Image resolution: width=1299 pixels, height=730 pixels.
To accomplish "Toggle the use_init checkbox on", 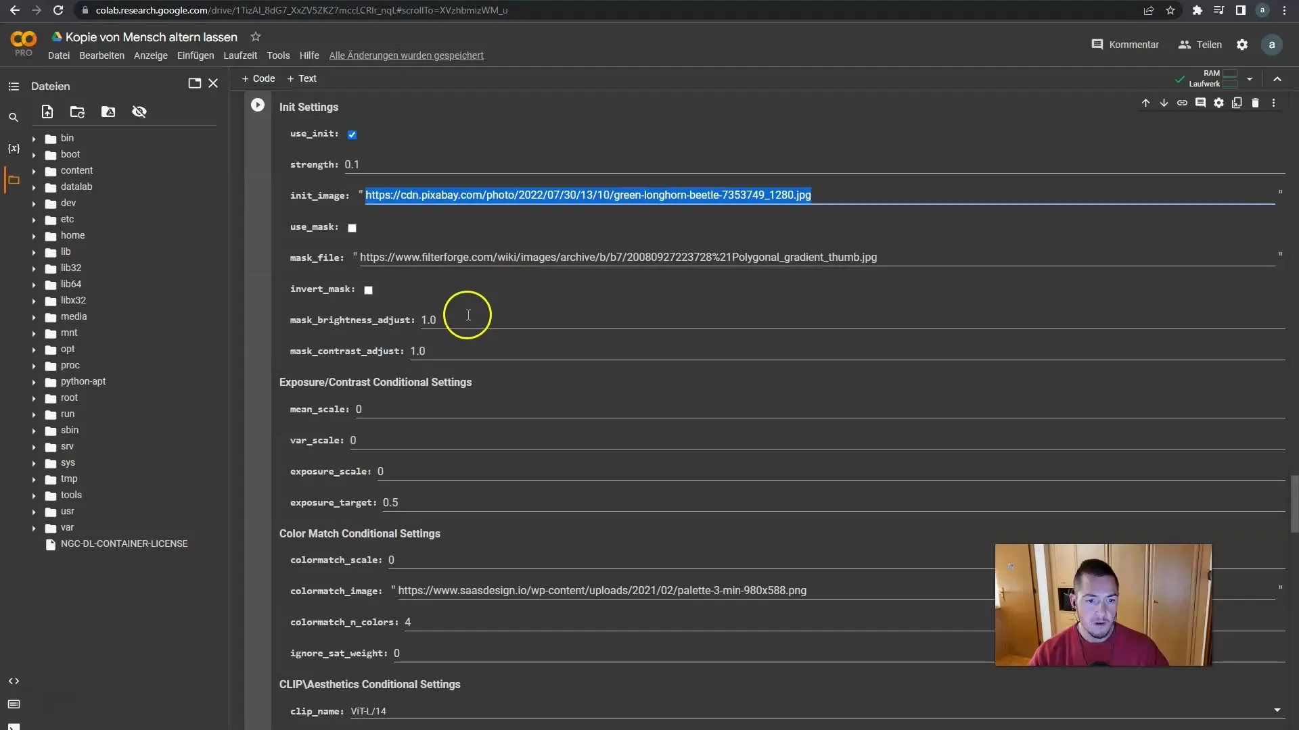I will point(352,134).
